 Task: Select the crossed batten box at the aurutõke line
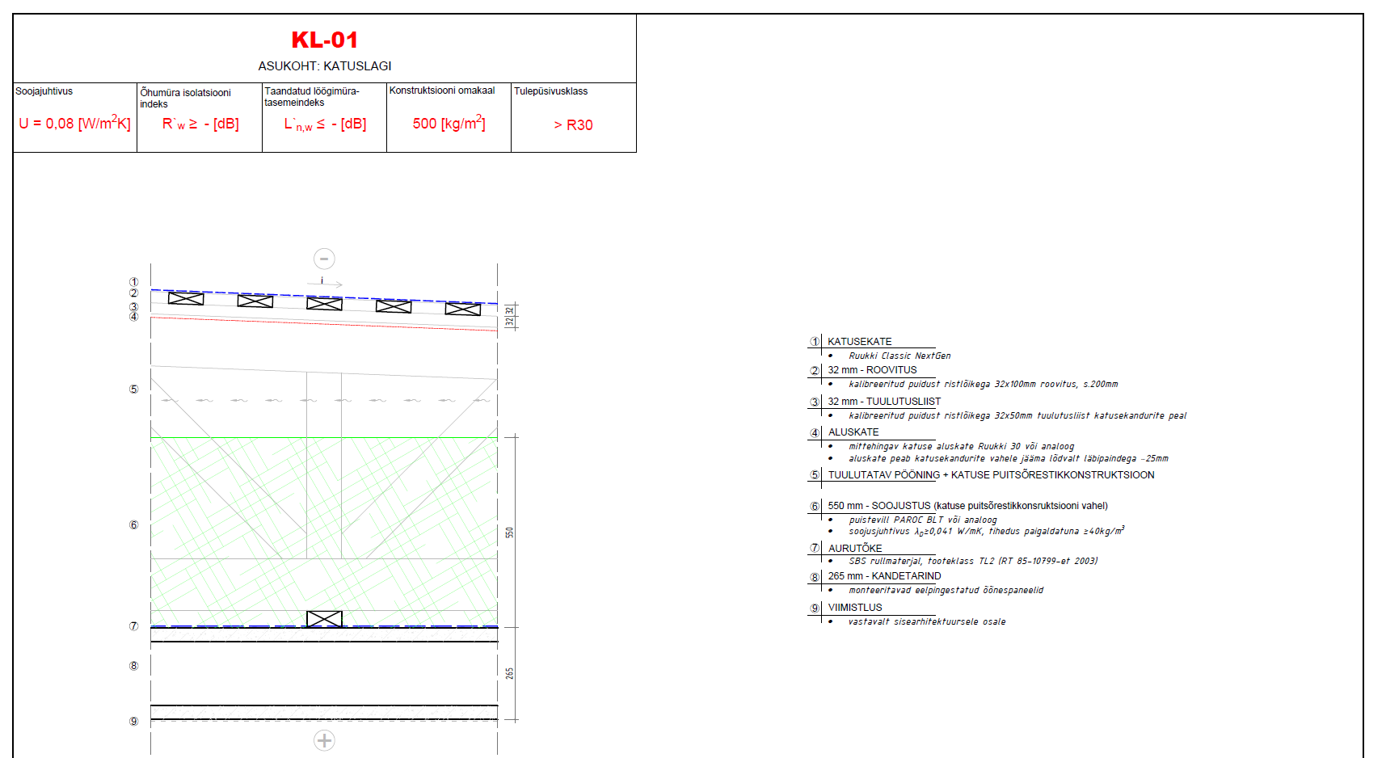pos(324,619)
